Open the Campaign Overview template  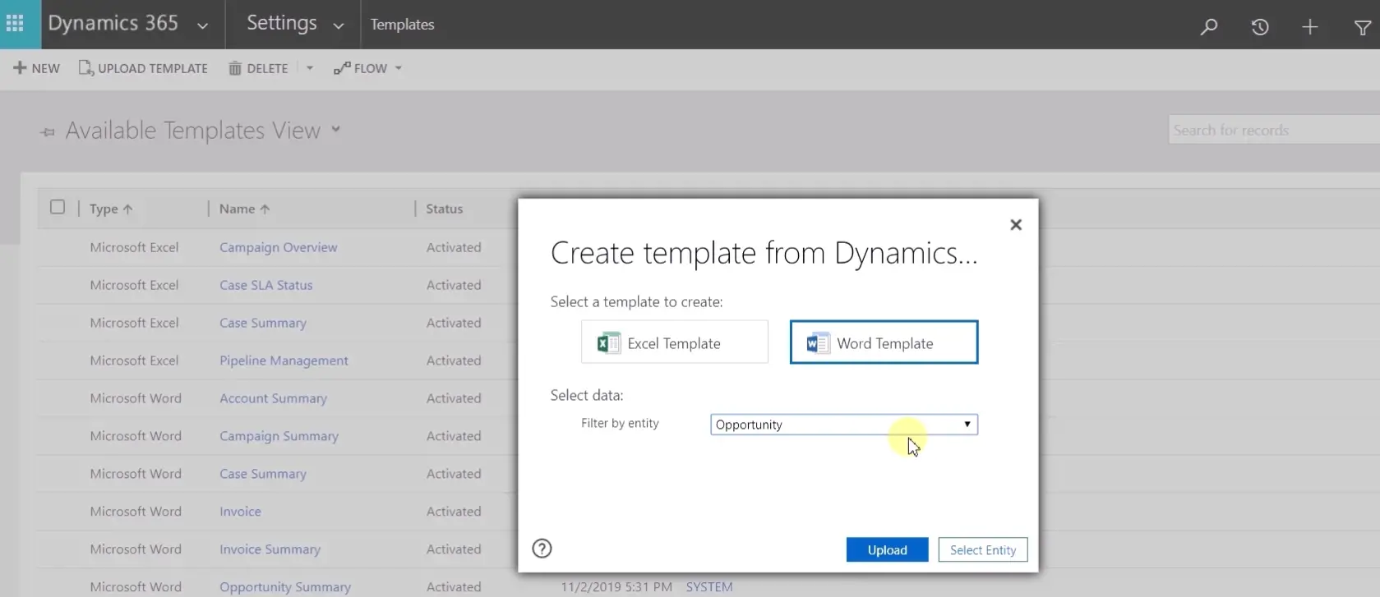(278, 247)
